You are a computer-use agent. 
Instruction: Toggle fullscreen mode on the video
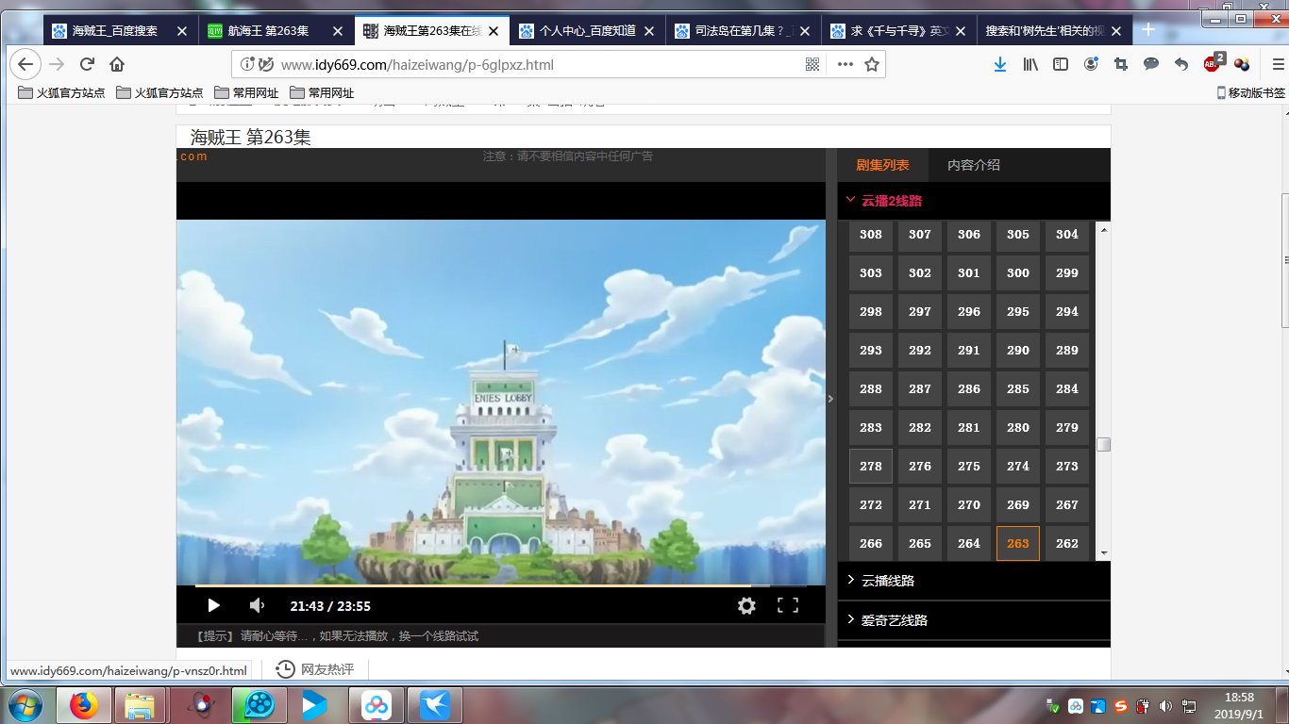[788, 606]
